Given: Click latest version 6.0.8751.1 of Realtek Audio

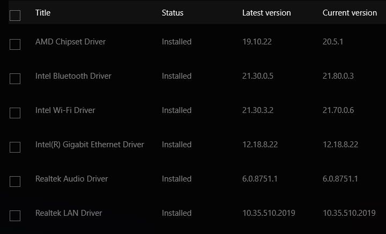Looking at the screenshot, I should [x=260, y=179].
